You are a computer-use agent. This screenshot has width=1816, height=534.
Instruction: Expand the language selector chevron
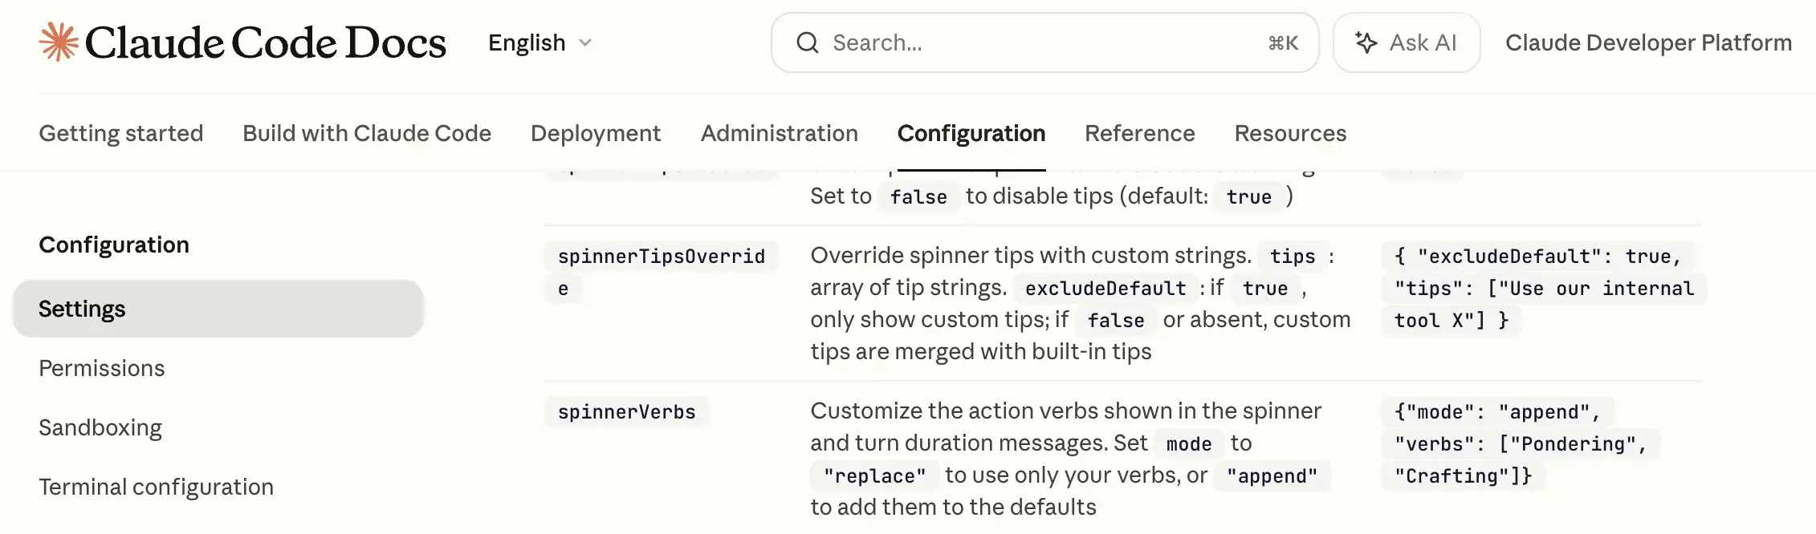(584, 44)
